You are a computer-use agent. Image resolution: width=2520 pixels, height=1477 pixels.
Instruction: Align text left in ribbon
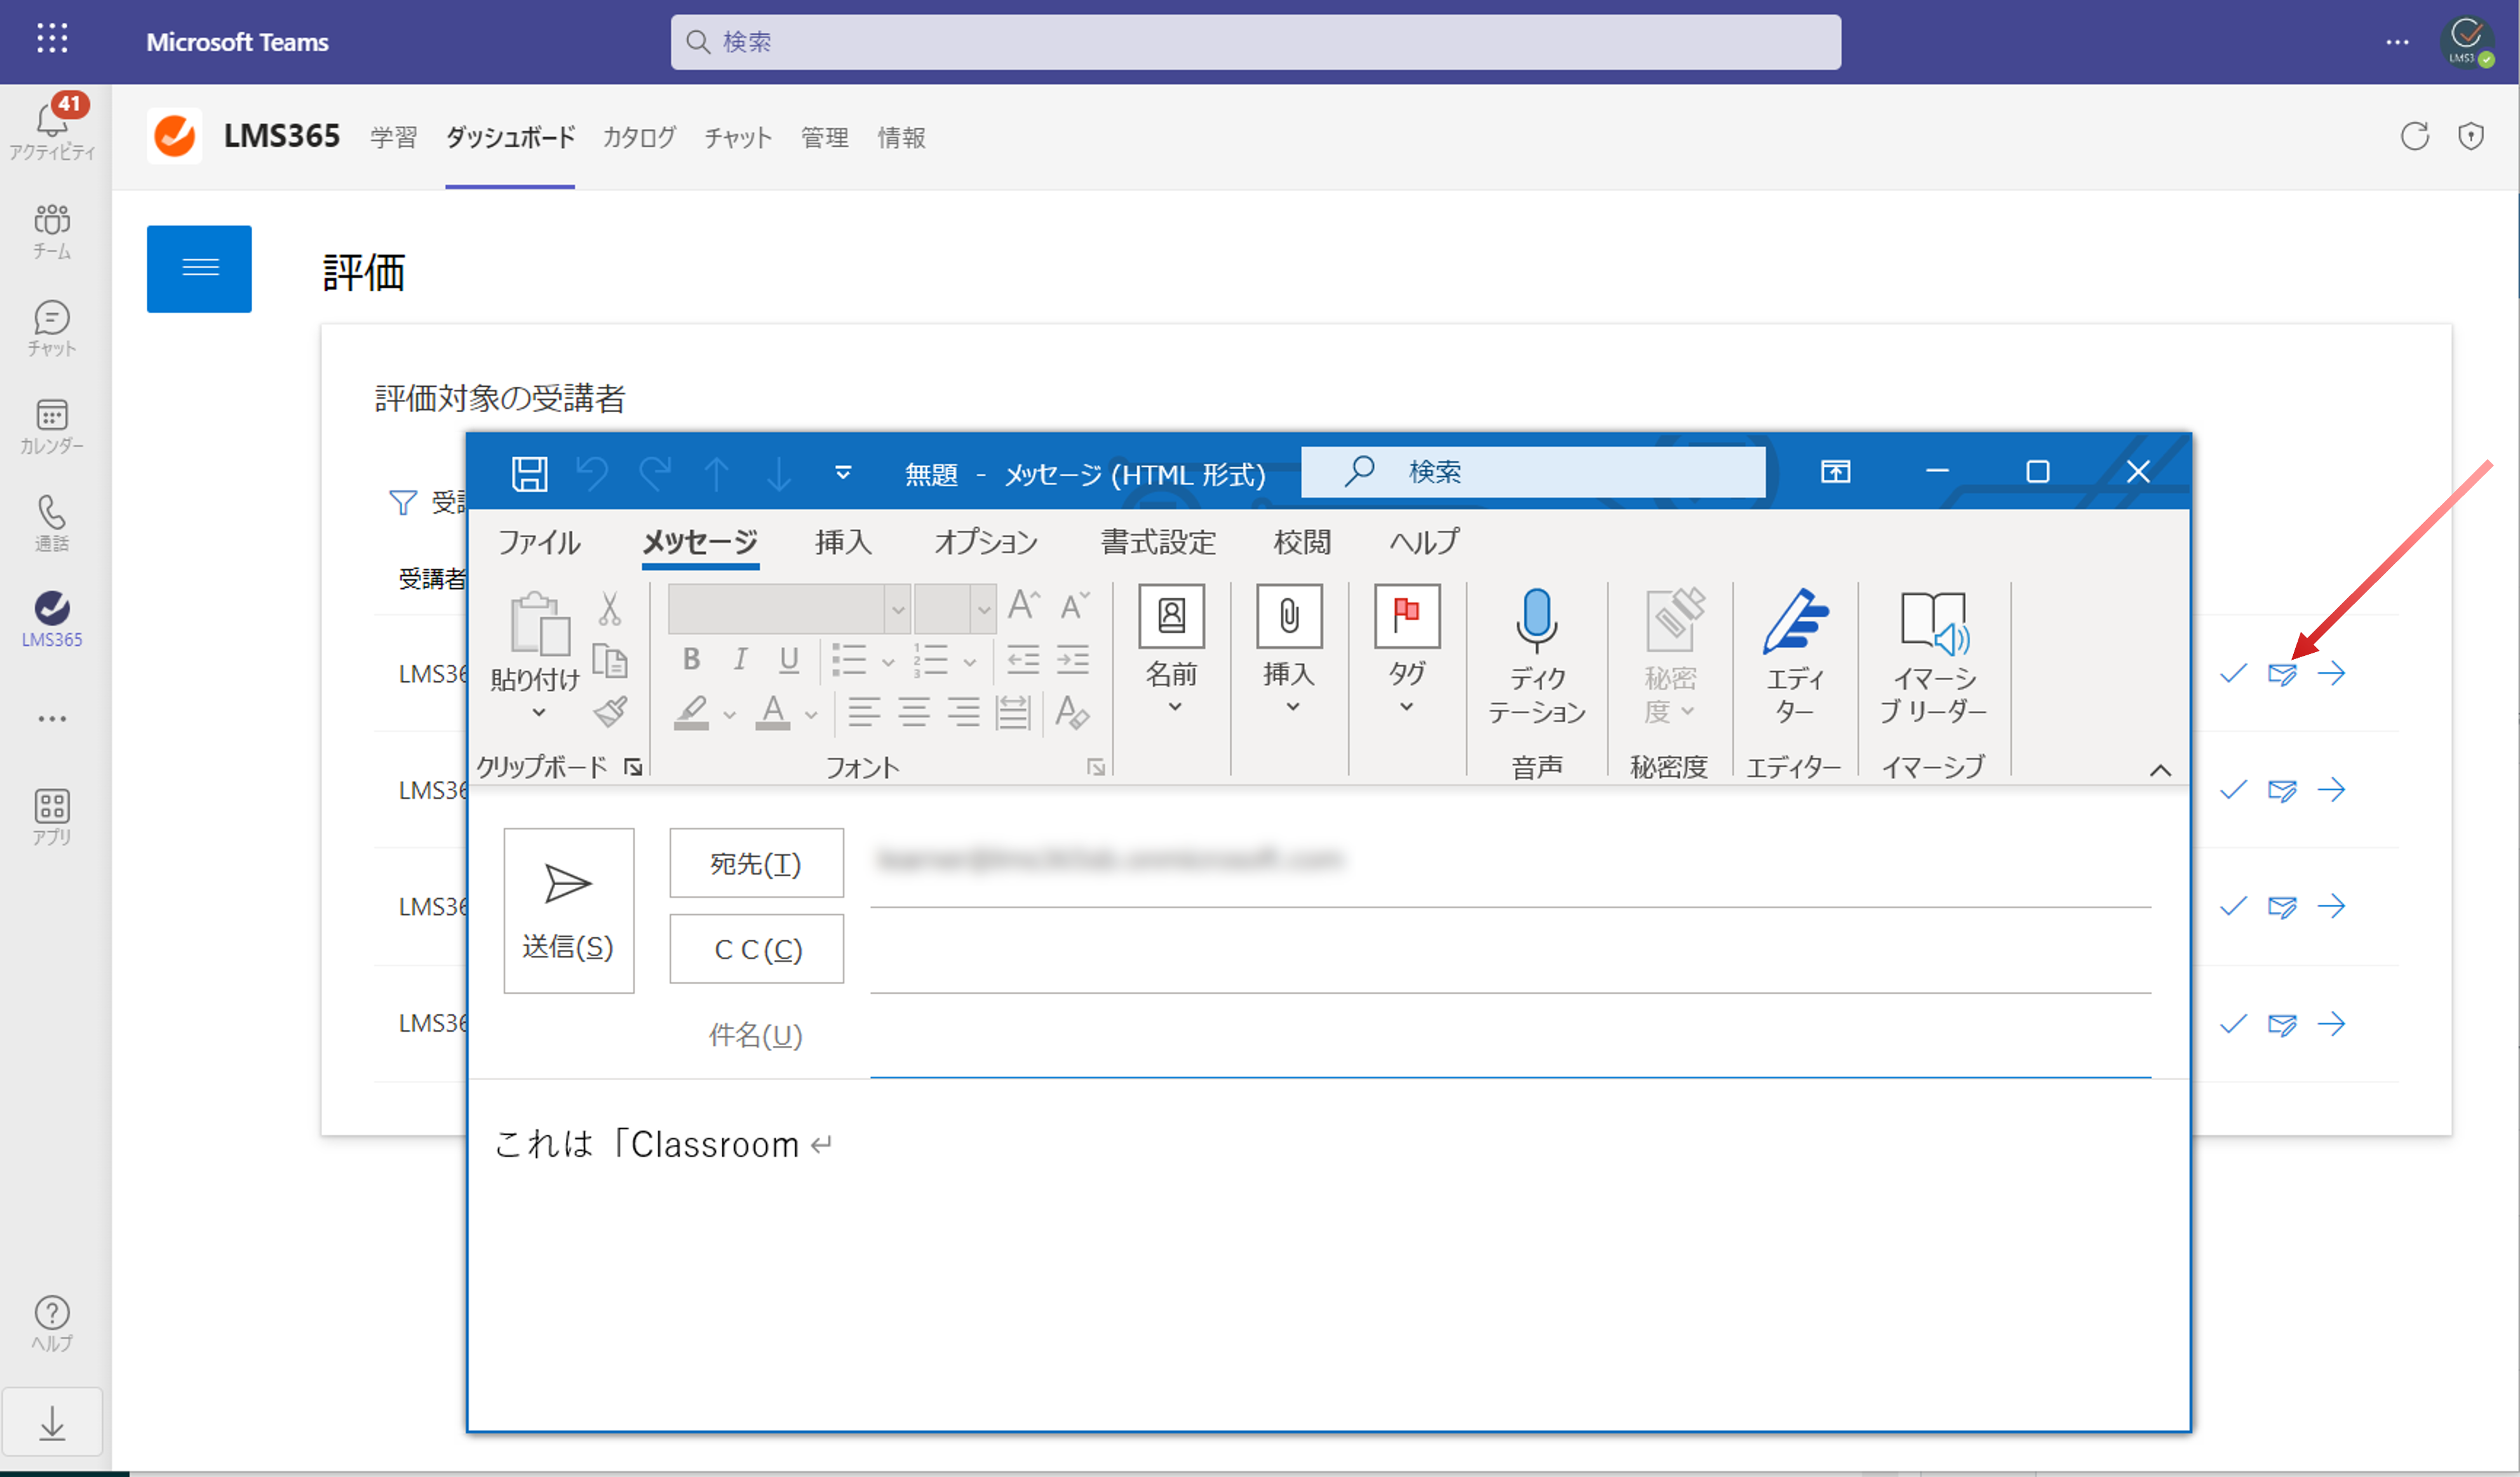864,712
